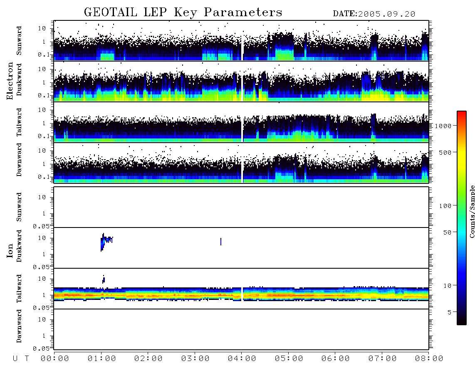Select the 01:00 time axis label
475x366 pixels.
click(102, 359)
